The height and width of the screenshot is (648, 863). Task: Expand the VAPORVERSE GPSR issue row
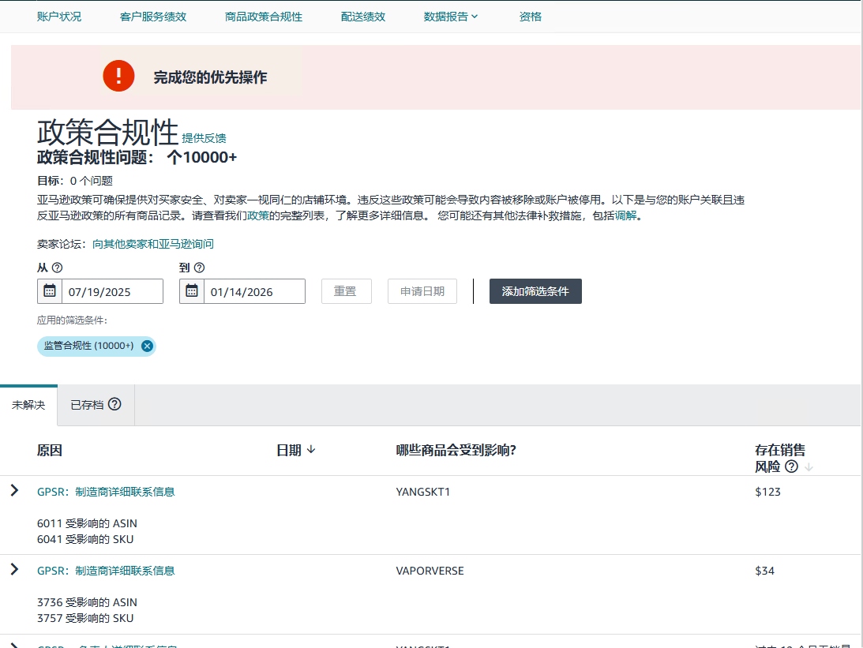tap(14, 569)
